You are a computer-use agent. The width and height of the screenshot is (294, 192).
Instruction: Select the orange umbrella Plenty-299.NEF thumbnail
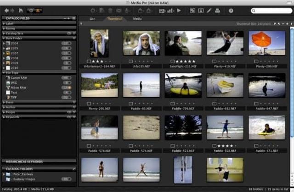click(266, 44)
